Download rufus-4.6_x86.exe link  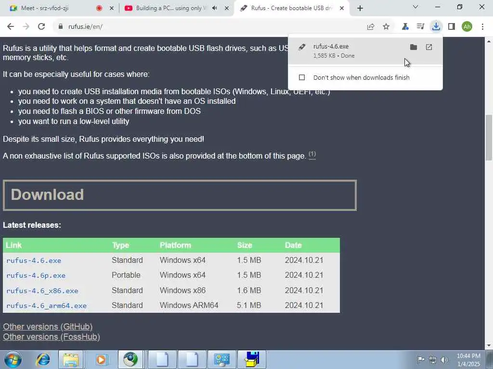point(42,291)
